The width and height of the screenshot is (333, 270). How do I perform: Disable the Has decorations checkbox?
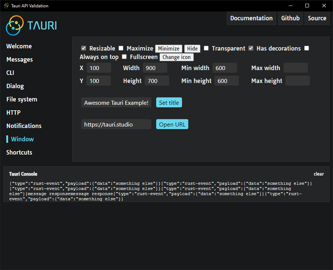point(251,48)
